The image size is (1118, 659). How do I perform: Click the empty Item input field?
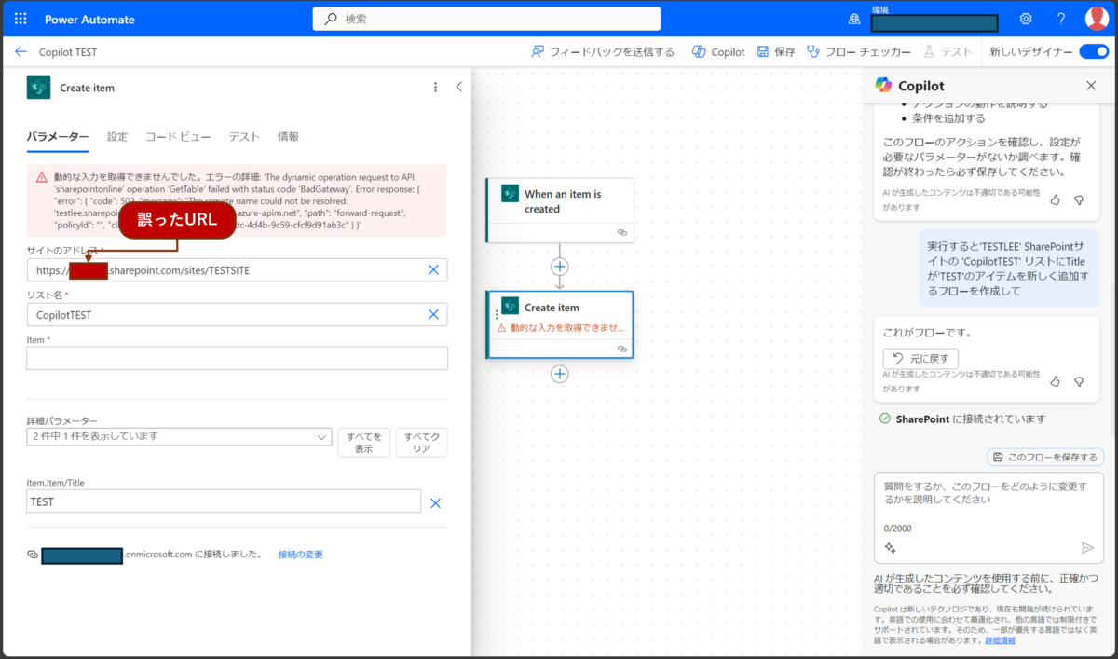tap(237, 359)
